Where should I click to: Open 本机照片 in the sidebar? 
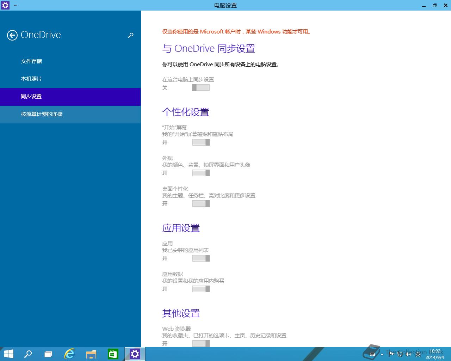pyautogui.click(x=70, y=79)
